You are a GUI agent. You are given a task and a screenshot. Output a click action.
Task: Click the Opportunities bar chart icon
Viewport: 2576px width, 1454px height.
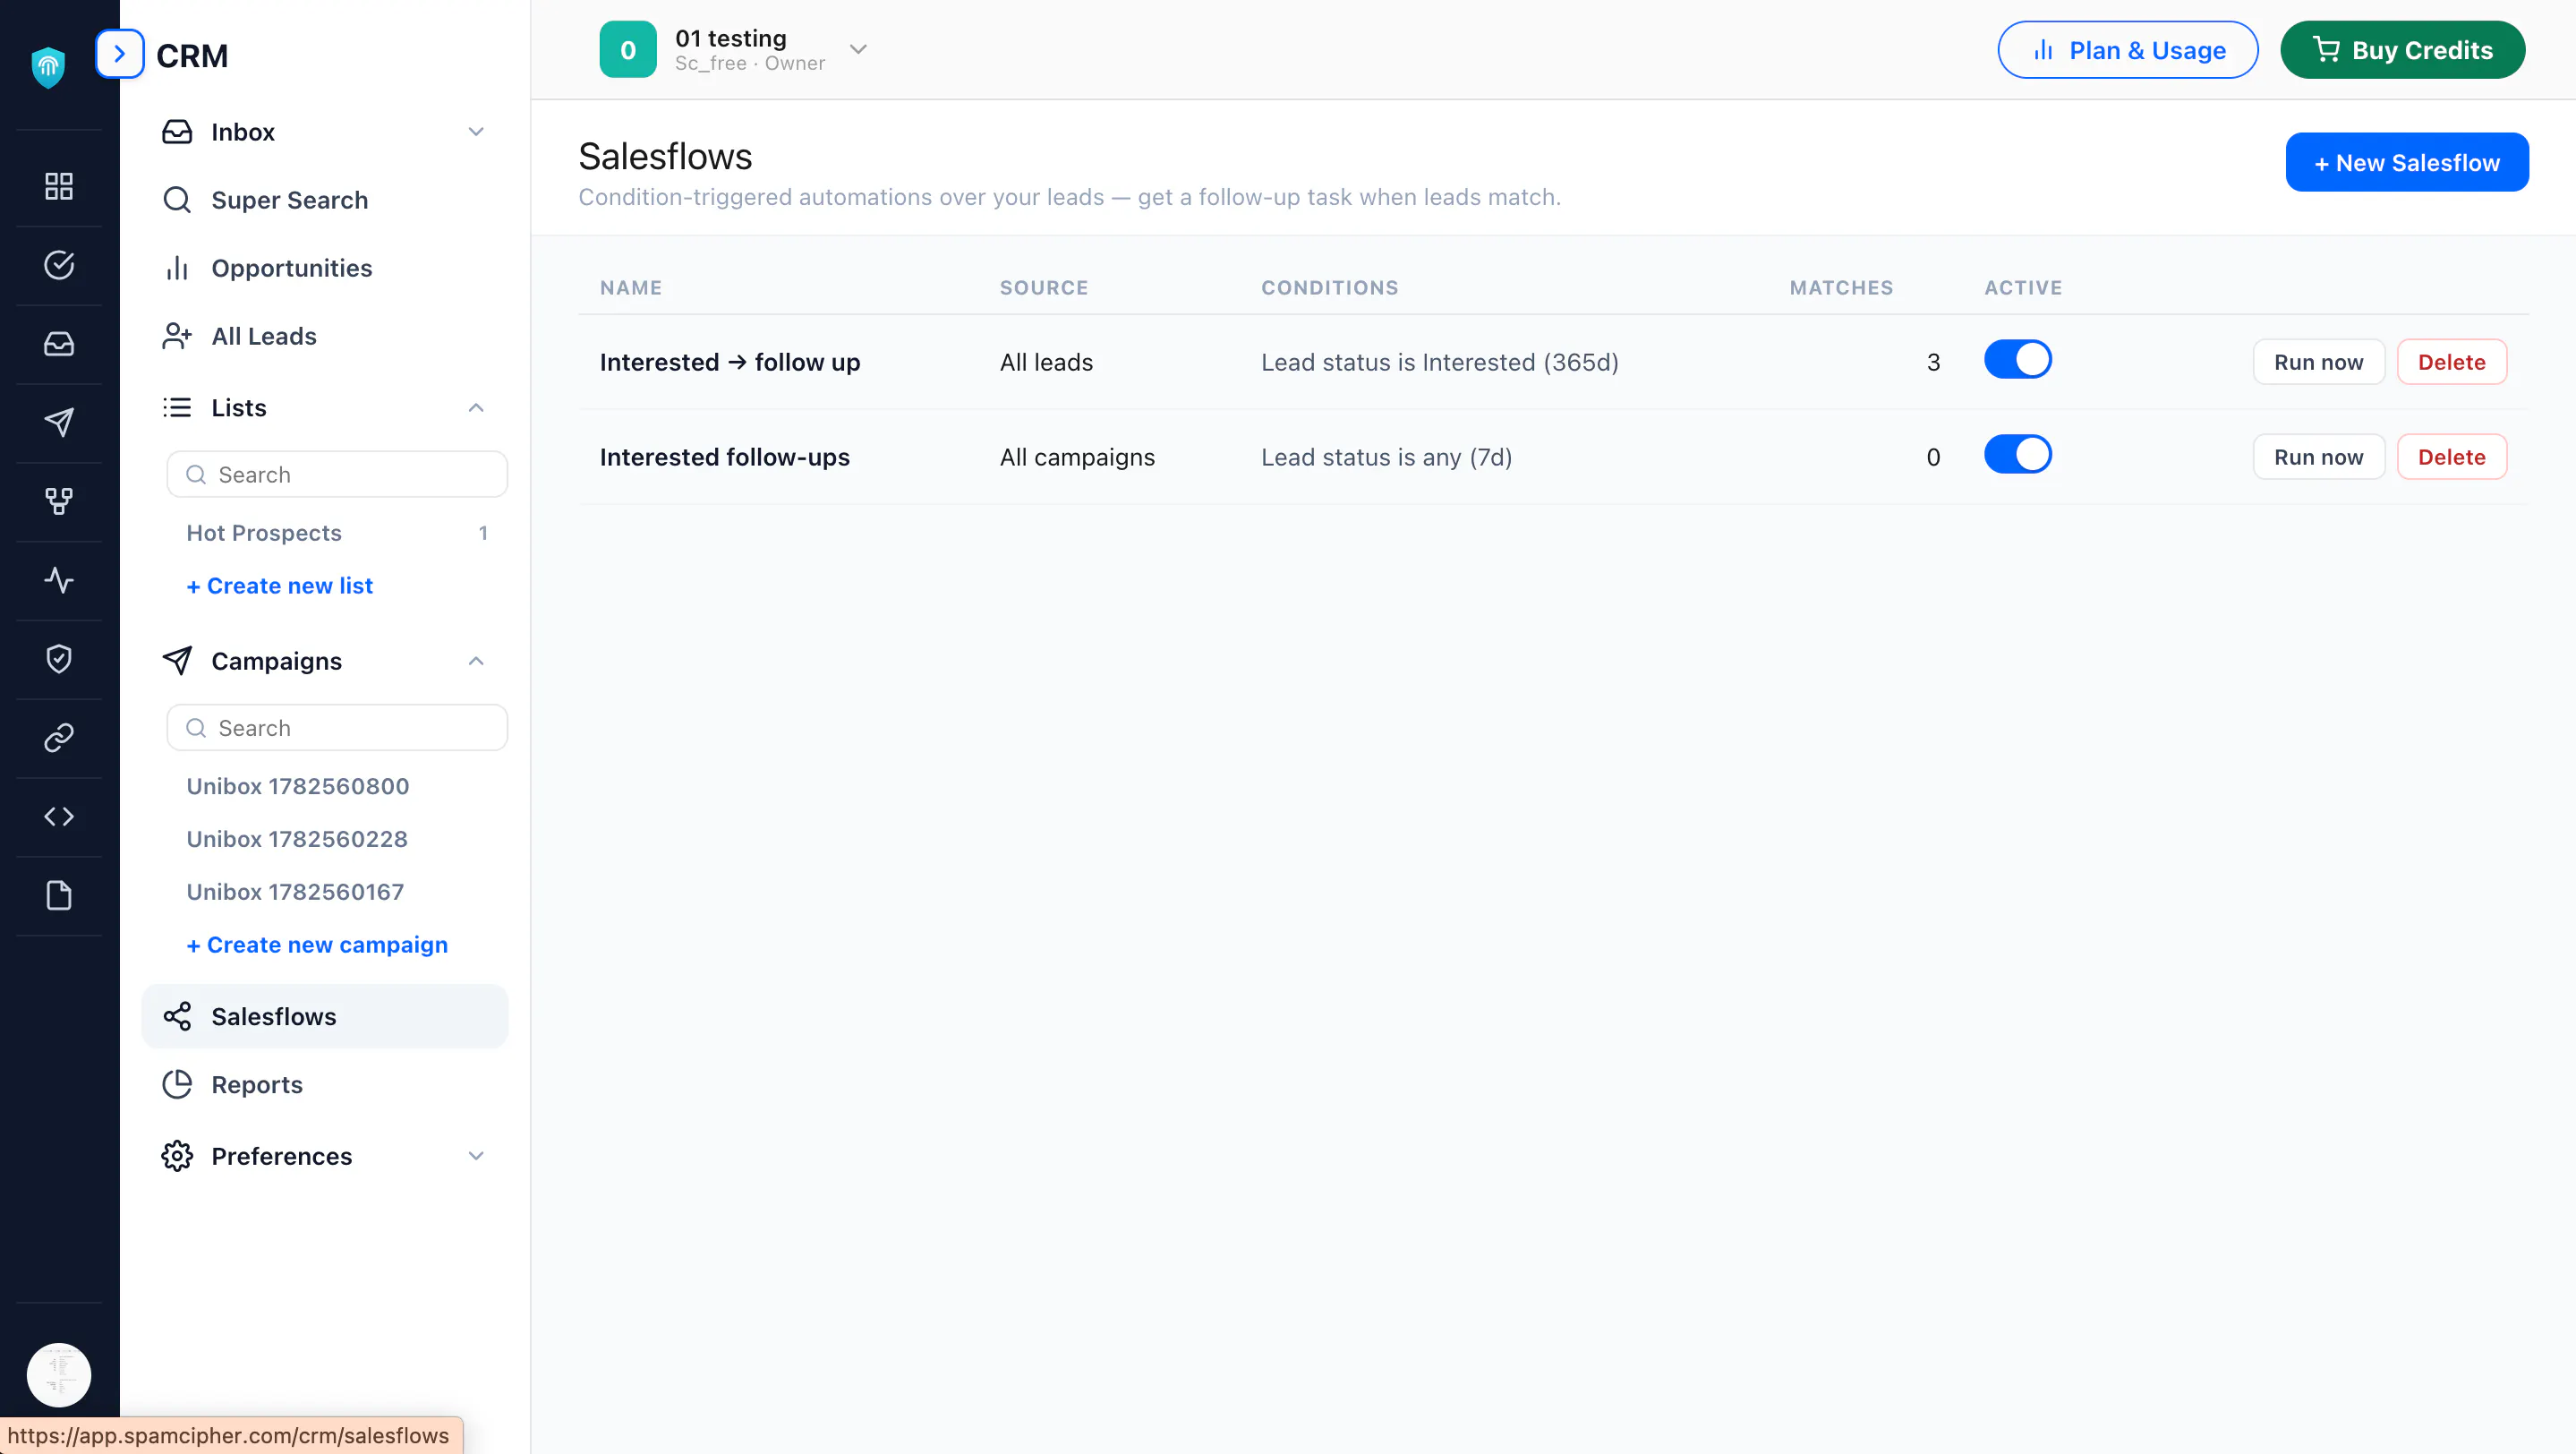point(177,268)
